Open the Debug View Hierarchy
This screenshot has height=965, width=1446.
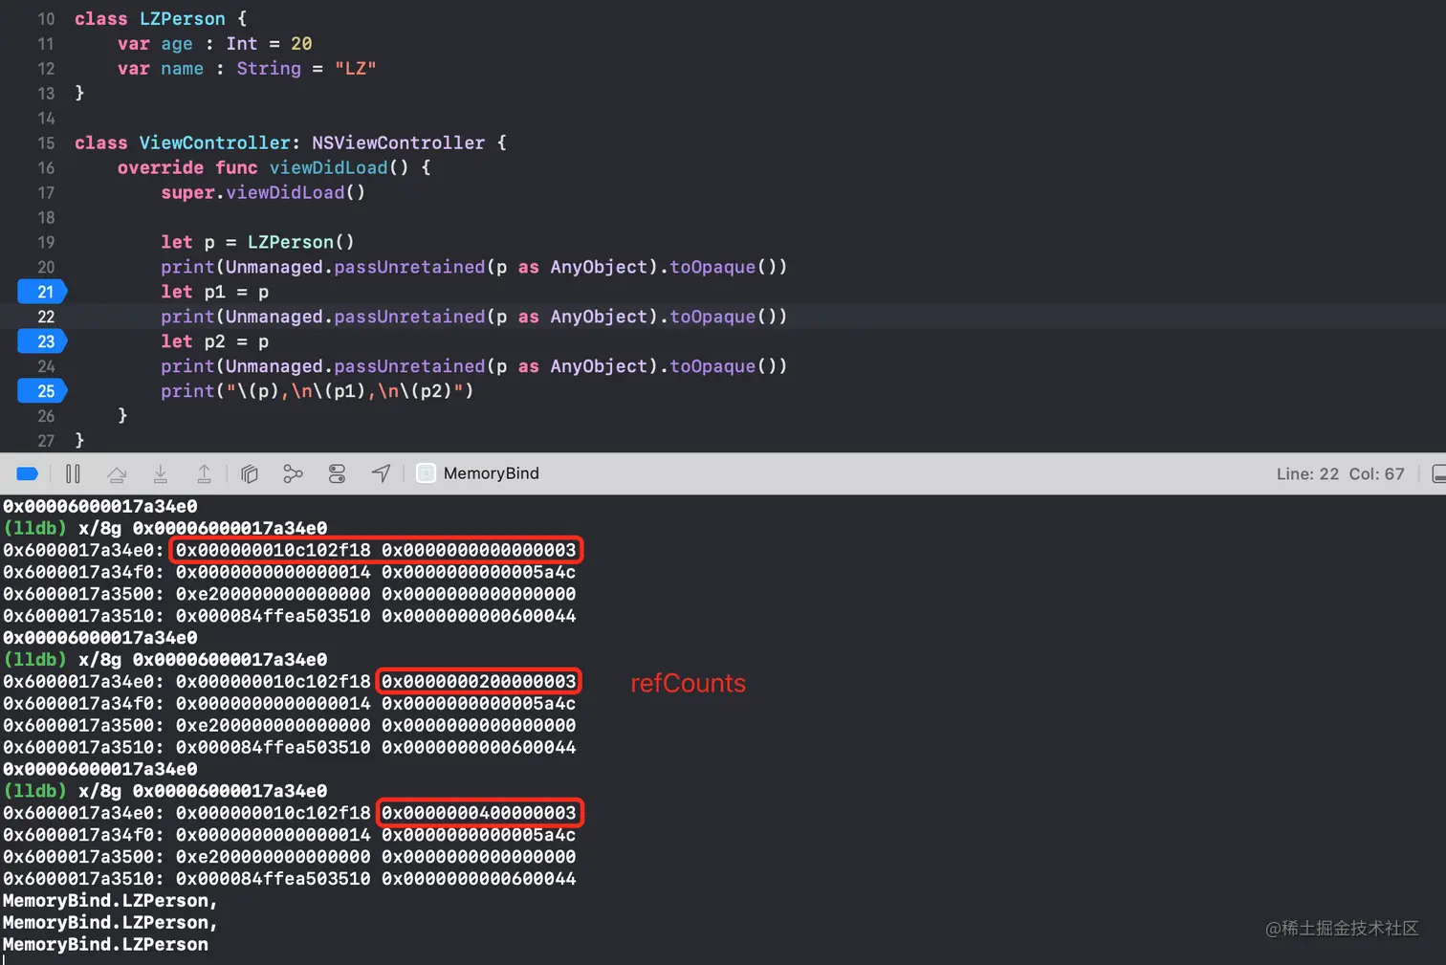(x=250, y=473)
